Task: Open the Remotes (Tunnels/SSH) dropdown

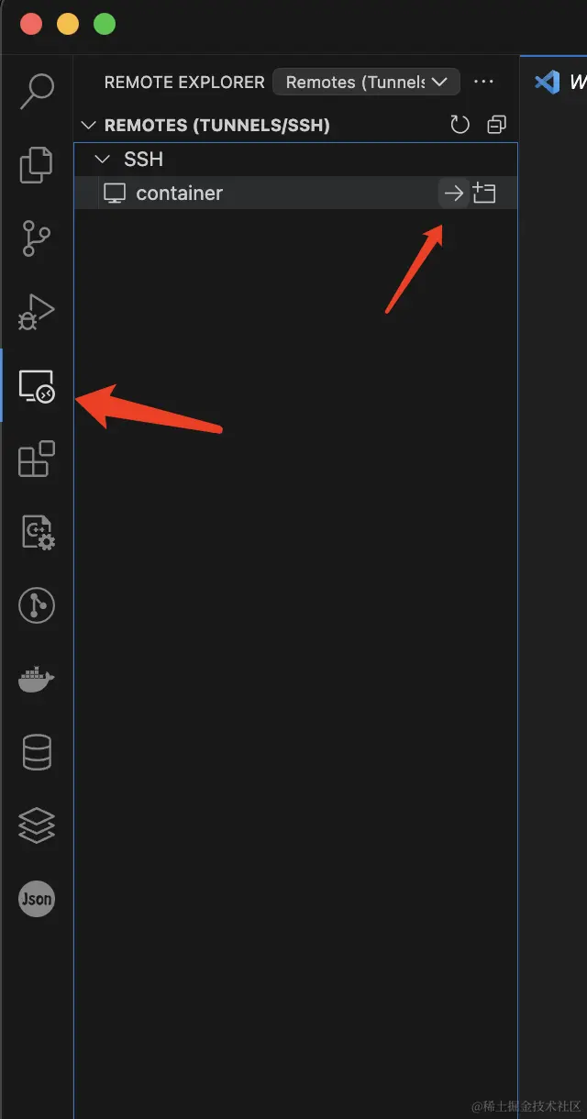Action: click(366, 82)
